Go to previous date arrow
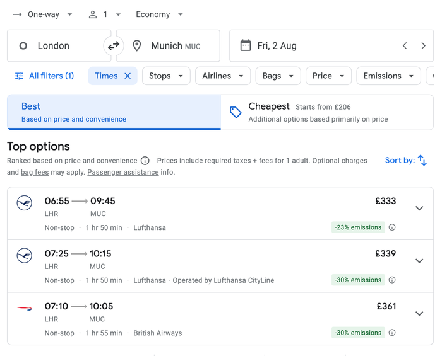This screenshot has height=356, width=442. (405, 45)
